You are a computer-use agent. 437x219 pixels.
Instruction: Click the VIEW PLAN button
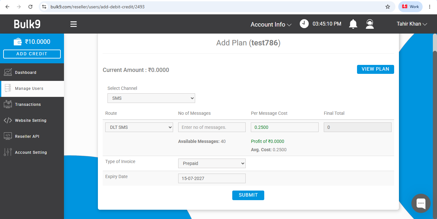tap(375, 69)
